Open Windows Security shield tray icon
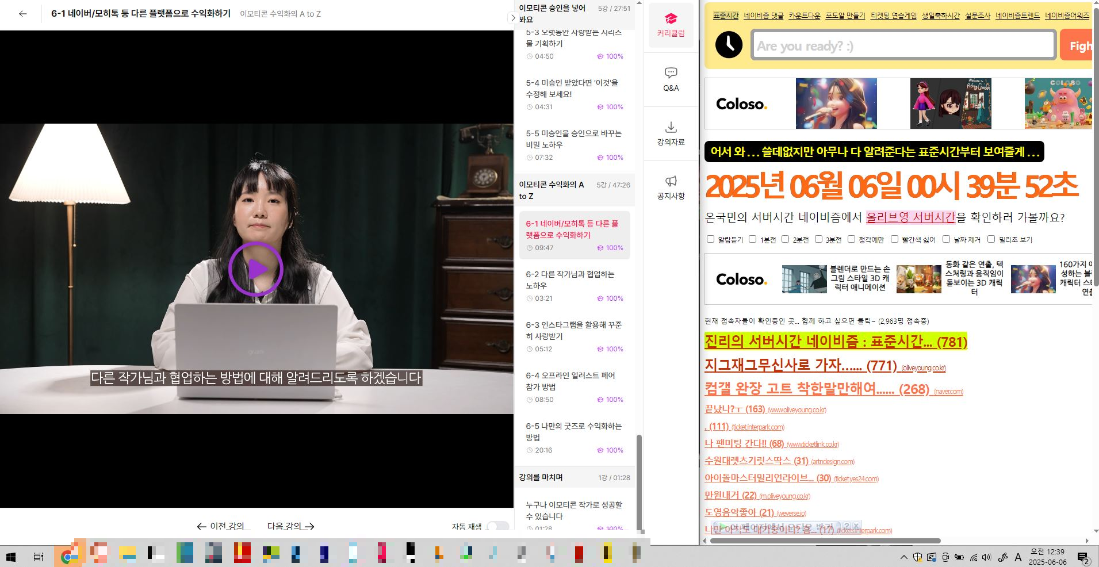The image size is (1099, 567). [918, 557]
